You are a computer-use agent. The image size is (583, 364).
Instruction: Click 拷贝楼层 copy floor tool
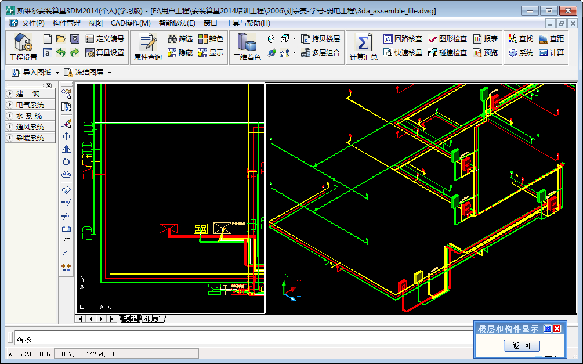tap(320, 39)
